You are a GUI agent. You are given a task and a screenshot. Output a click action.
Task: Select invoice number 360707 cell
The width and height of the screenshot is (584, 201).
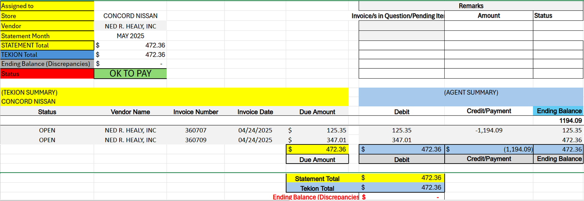(x=196, y=130)
